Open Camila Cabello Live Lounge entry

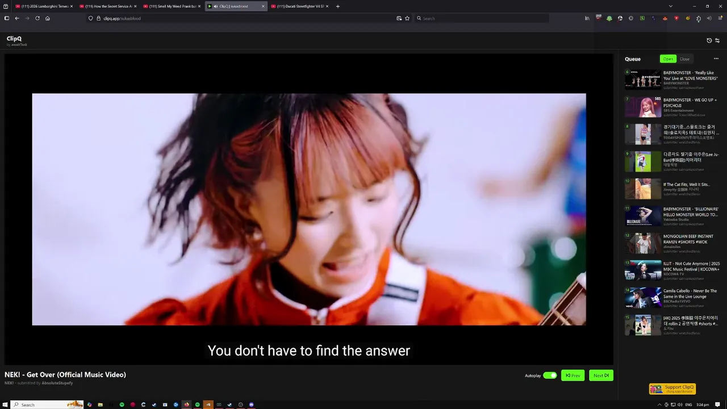click(x=674, y=298)
